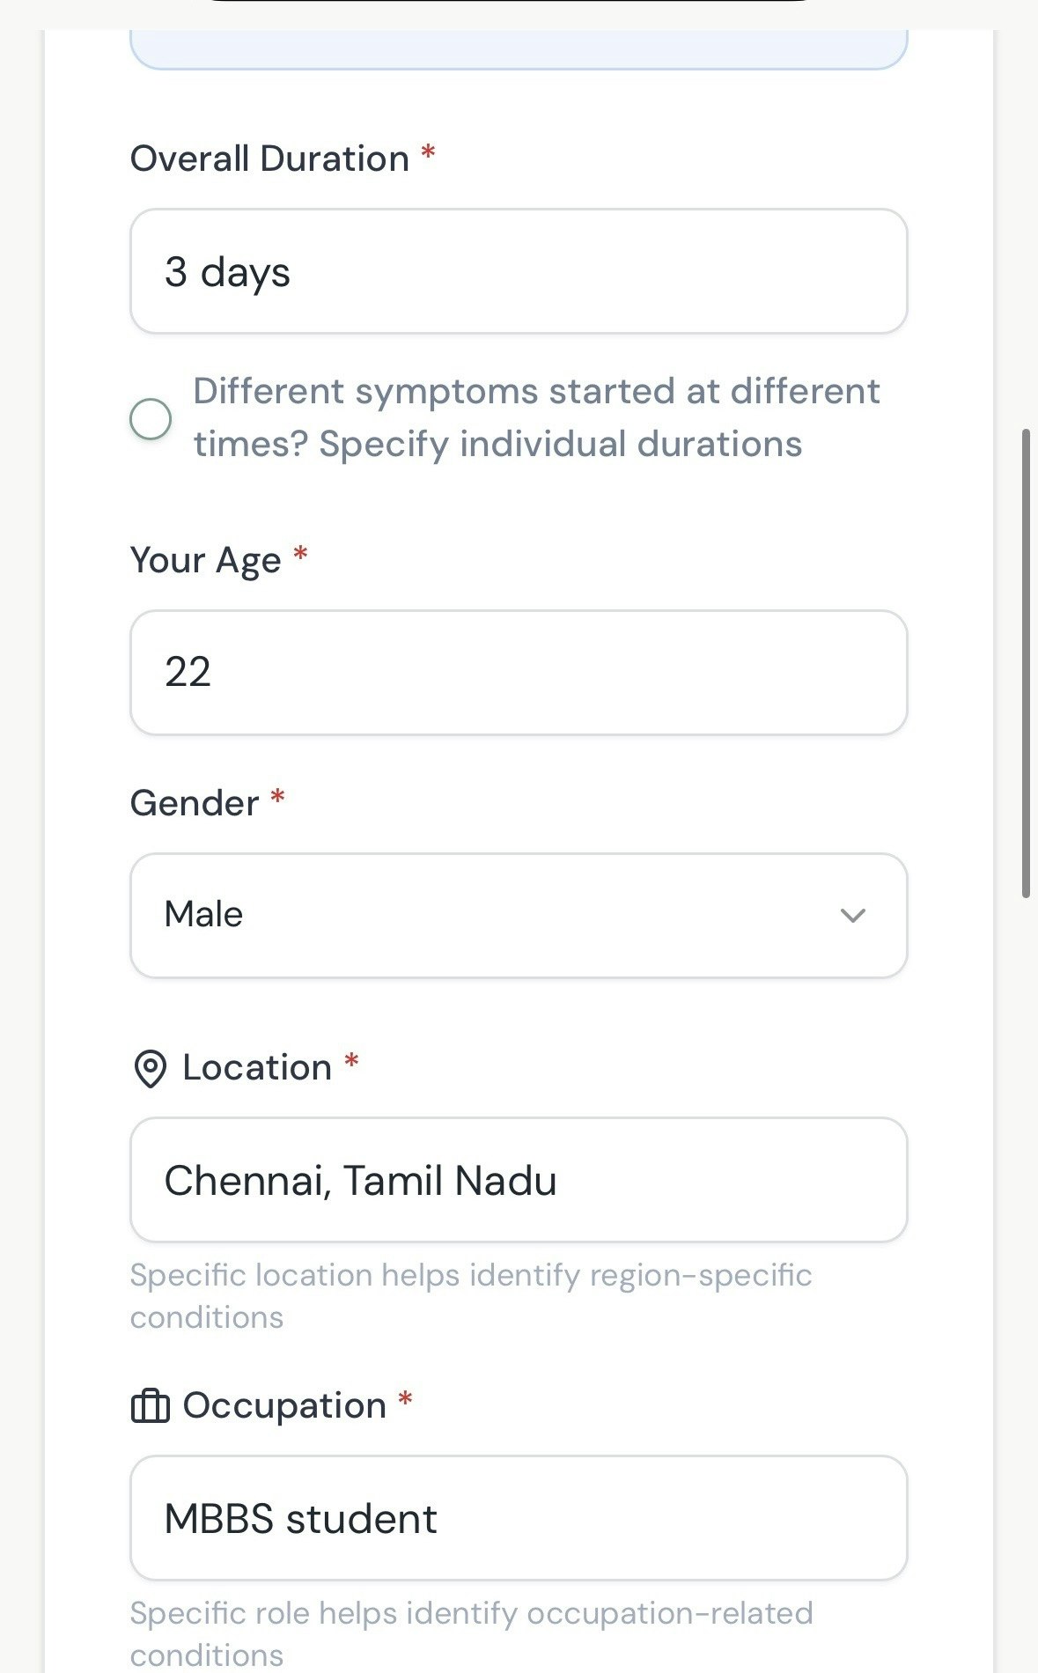Click into the Your Age field showing 22

[518, 673]
